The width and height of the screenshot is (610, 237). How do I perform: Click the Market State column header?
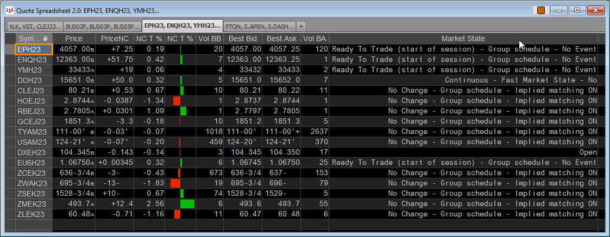pyautogui.click(x=463, y=39)
